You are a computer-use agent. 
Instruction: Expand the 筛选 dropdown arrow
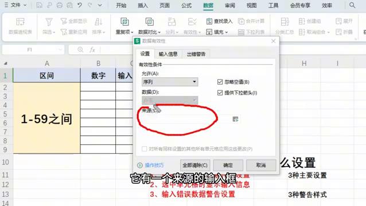coord(54,32)
